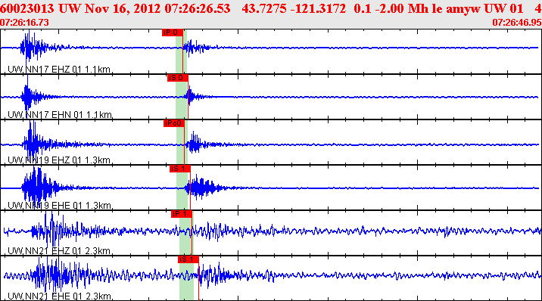The width and height of the screenshot is (542, 301).
Task: Click the iPc0 pick marker on NN19 EHZ
Action: click(174, 123)
